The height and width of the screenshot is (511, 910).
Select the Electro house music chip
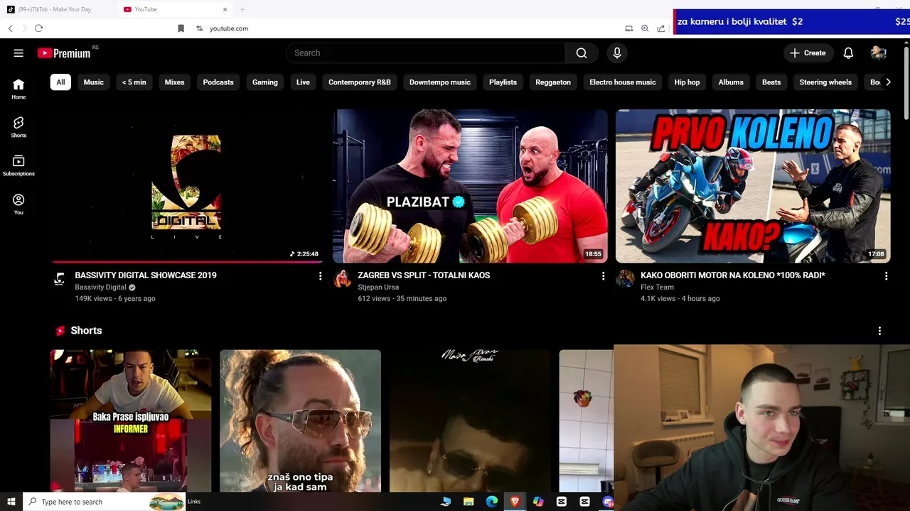point(622,82)
